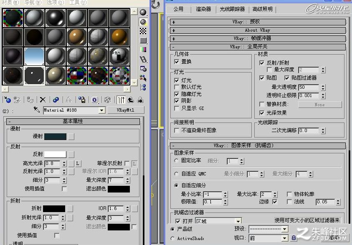
Task: Expand the VRay:: 帧缓冲器 rollout
Action: tap(258, 38)
